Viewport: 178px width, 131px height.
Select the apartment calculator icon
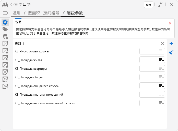click(x=5, y=65)
